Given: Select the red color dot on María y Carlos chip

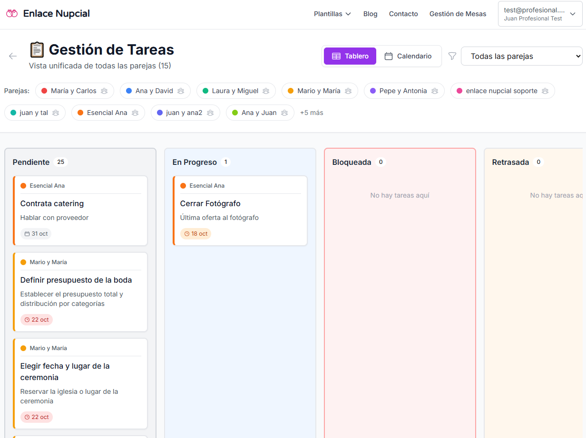Looking at the screenshot, I should pyautogui.click(x=45, y=90).
